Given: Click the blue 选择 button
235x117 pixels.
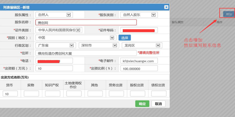Looking at the screenshot, I should click(x=125, y=38).
